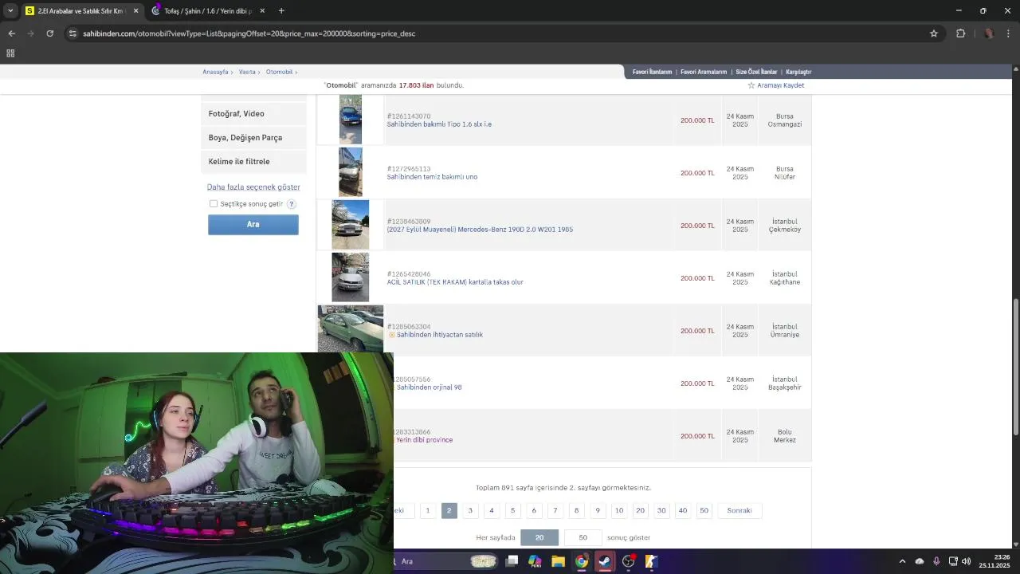Screen dimensions: 1020x574
Task: Open Steam from taskbar
Action: pos(605,561)
